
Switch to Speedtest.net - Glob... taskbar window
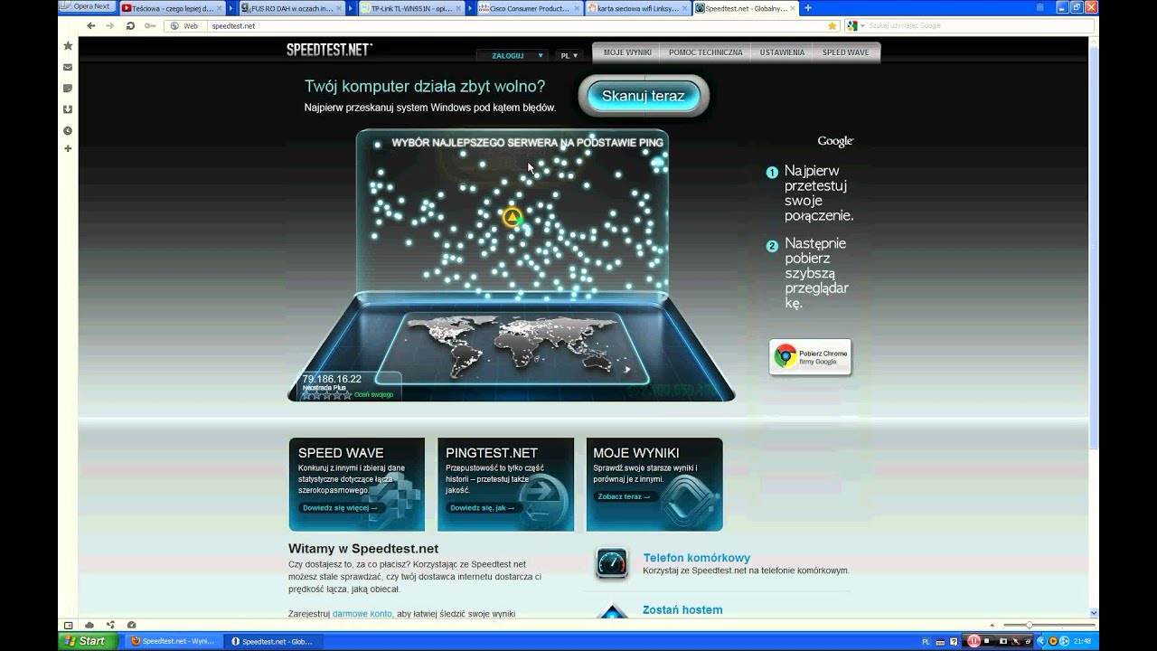coord(272,641)
